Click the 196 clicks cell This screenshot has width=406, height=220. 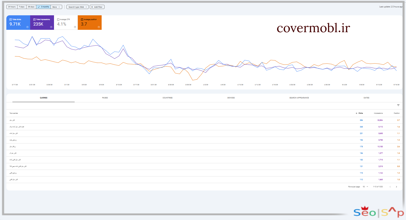(x=361, y=140)
